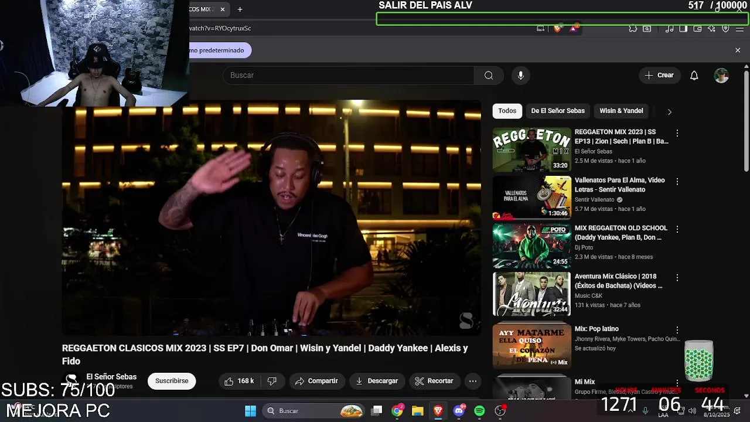Open the El Señor Sebas channel link
This screenshot has width=750, height=422.
tap(111, 377)
